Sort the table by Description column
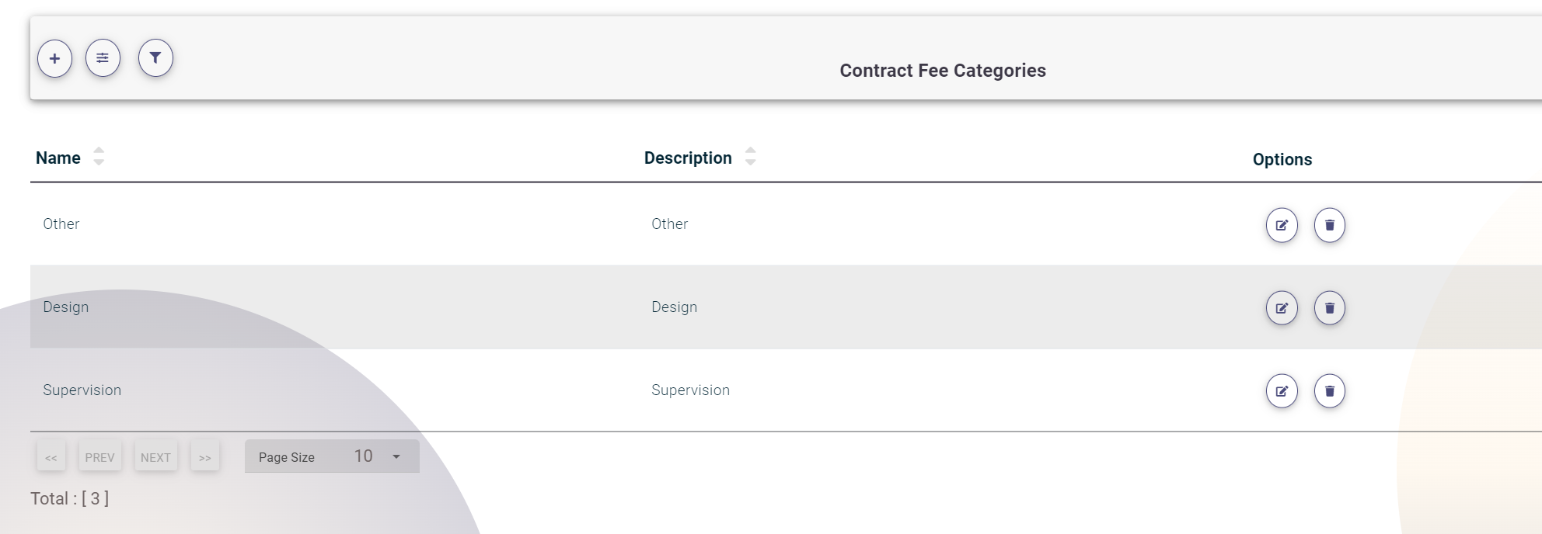 coord(750,157)
